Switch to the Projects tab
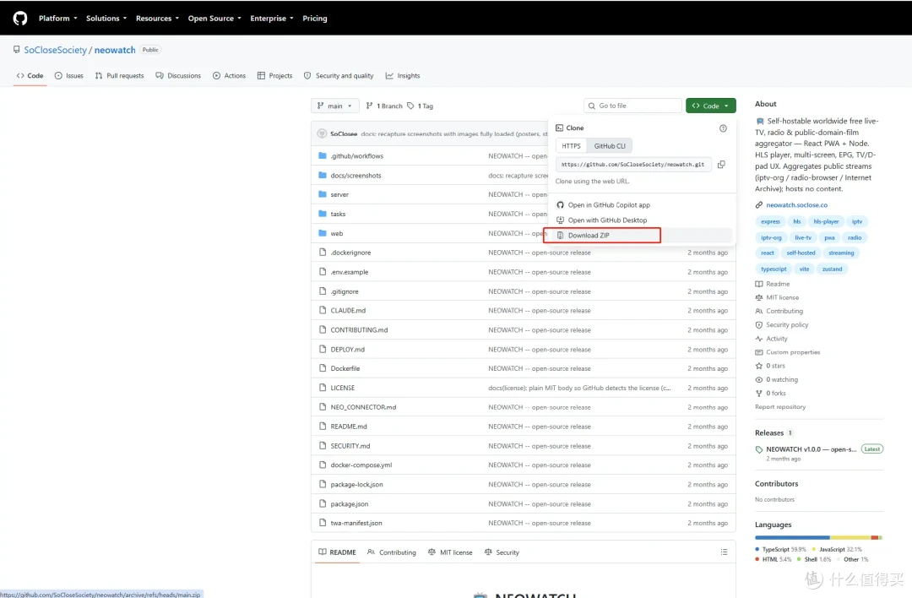 tap(274, 76)
